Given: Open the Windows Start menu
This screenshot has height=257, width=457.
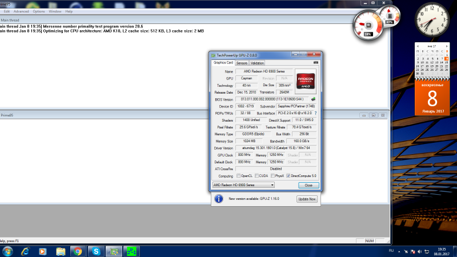Looking at the screenshot, I should pyautogui.click(x=8, y=251).
